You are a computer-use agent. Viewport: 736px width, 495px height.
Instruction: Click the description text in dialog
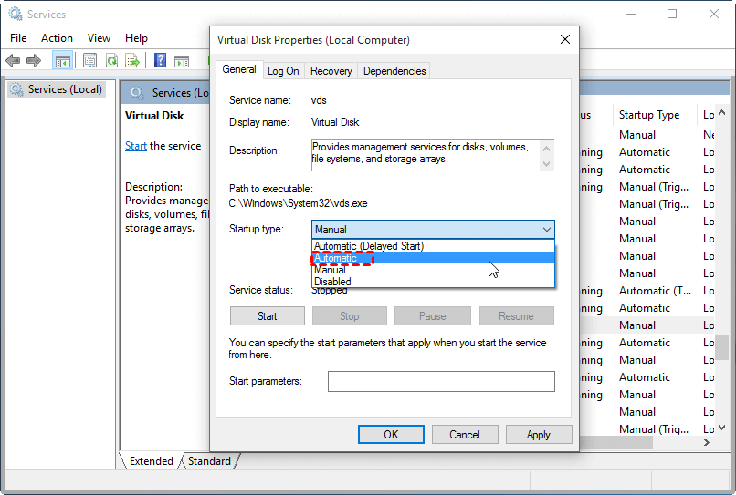coord(420,153)
